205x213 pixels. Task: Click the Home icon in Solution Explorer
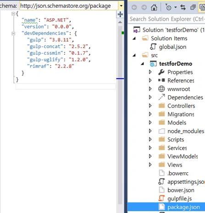[154, 7]
